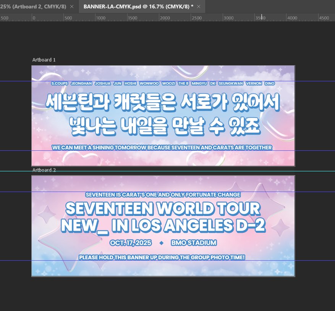The image size is (335, 311).
Task: Click the OCT. 17, 2025 date text
Action: (x=131, y=243)
